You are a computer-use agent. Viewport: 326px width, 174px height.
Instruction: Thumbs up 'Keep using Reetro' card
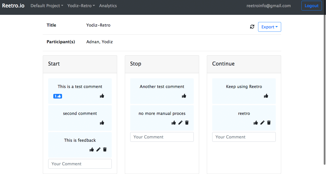tap(266, 96)
